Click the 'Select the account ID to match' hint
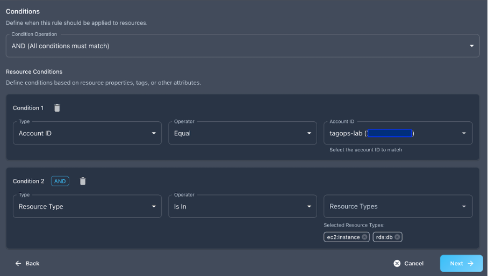The width and height of the screenshot is (488, 276). pyautogui.click(x=365, y=150)
